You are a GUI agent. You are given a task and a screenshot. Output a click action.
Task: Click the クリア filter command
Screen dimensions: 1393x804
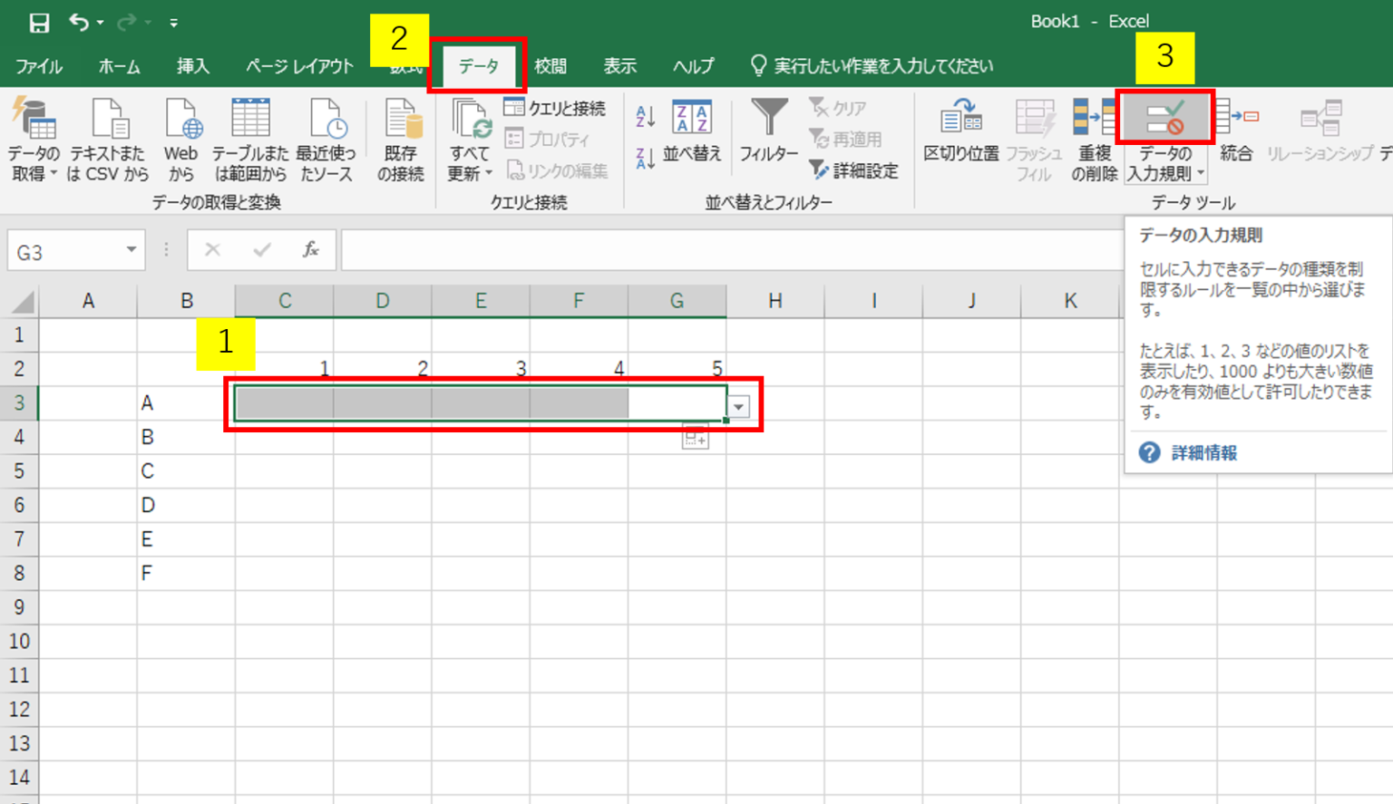[x=838, y=108]
